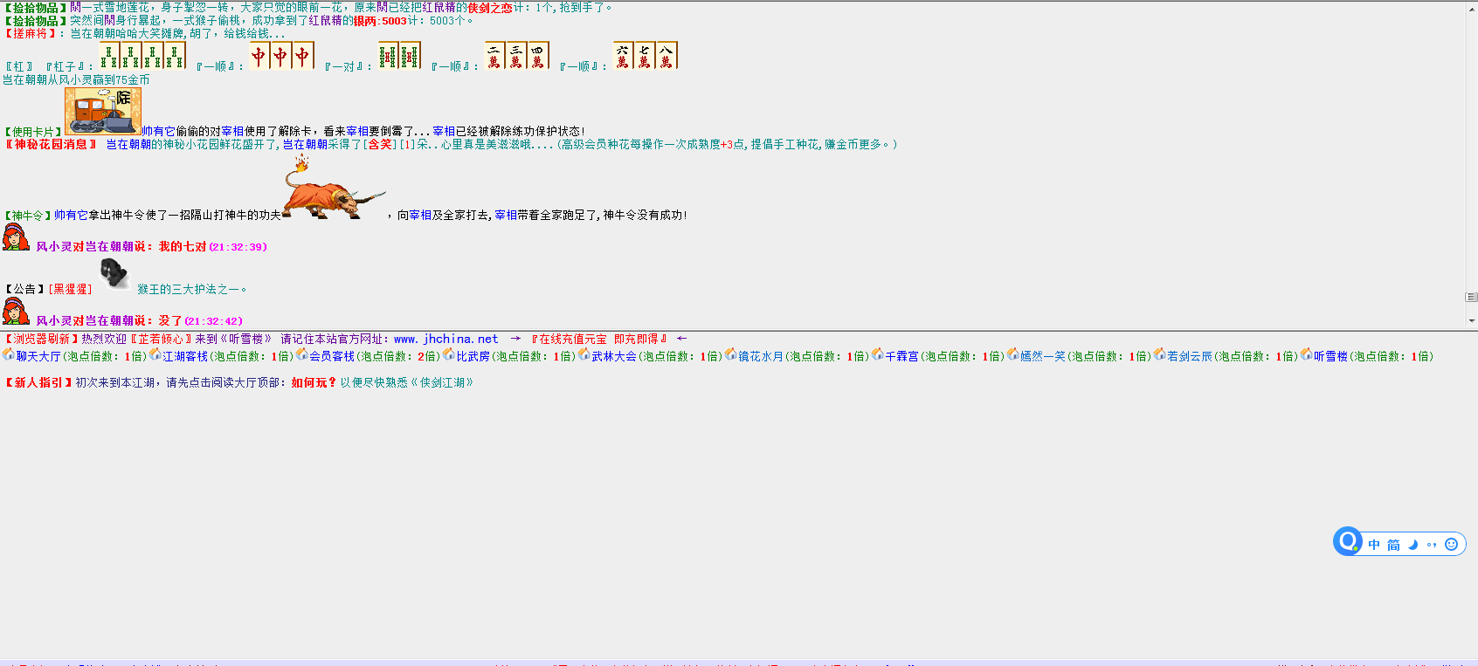1478x666 pixels.
Task: Click the timestamp (21:32:39)
Action: coord(238,247)
